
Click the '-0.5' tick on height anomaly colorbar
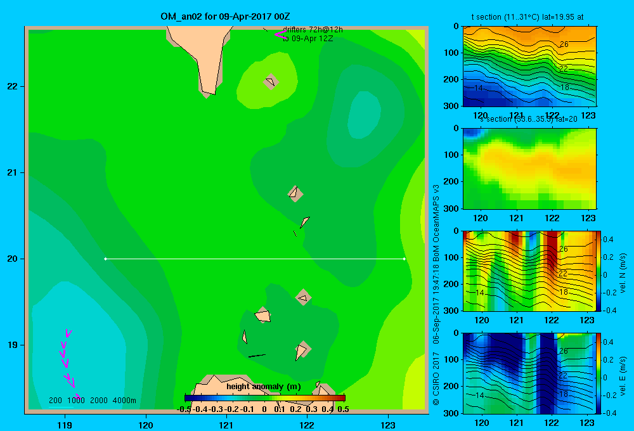[184, 409]
